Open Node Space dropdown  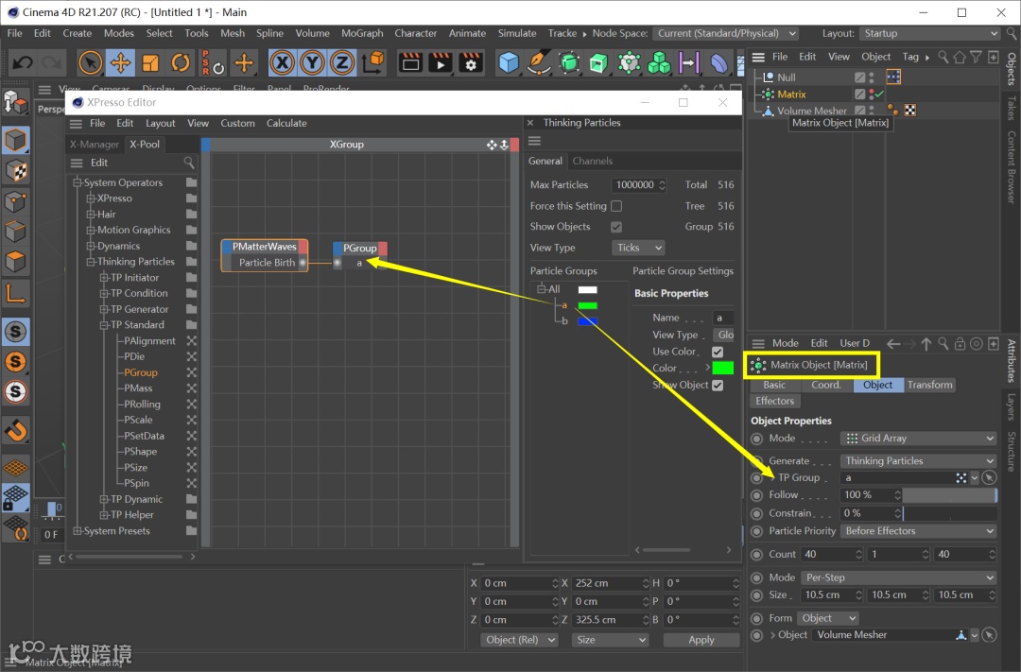[x=726, y=33]
